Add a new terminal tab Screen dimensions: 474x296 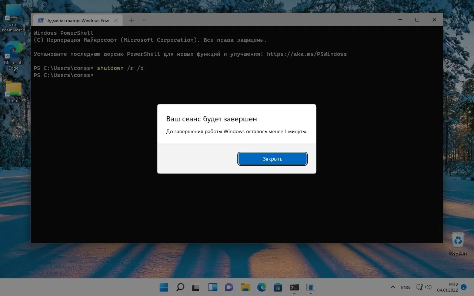pyautogui.click(x=131, y=20)
